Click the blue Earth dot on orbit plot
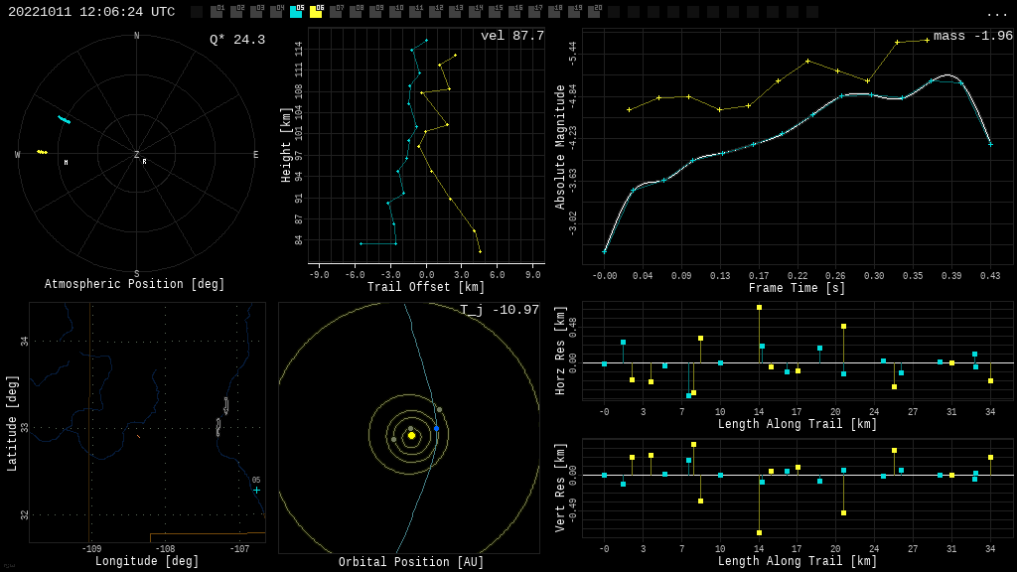The width and height of the screenshot is (1017, 572). click(437, 429)
